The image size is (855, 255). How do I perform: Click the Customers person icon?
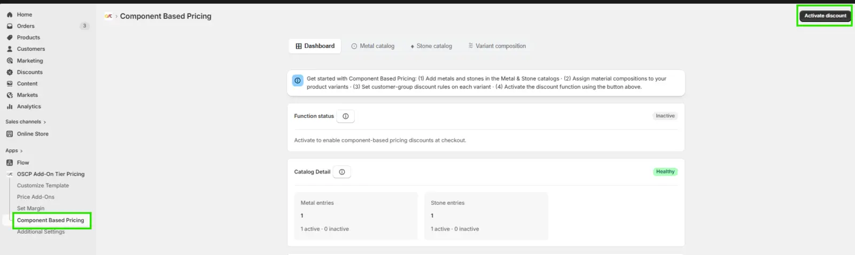pyautogui.click(x=10, y=49)
